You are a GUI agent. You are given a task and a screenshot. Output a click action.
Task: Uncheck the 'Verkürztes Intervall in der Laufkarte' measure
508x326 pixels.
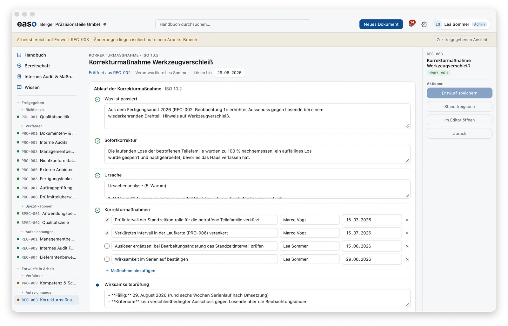coord(107,233)
